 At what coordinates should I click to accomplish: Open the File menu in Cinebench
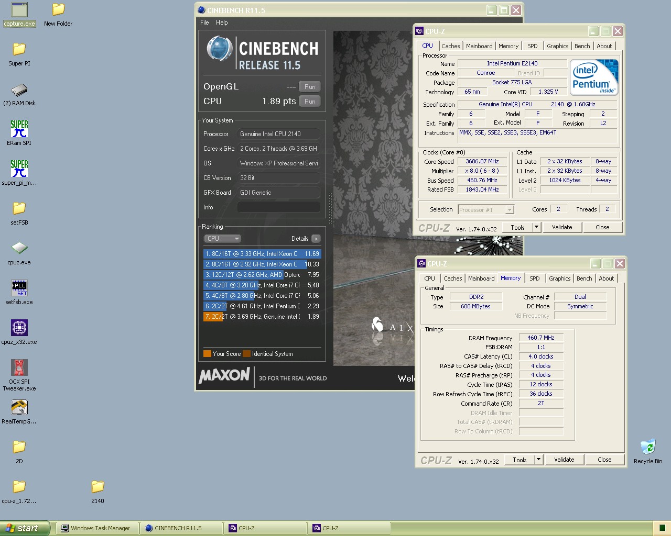pos(204,23)
